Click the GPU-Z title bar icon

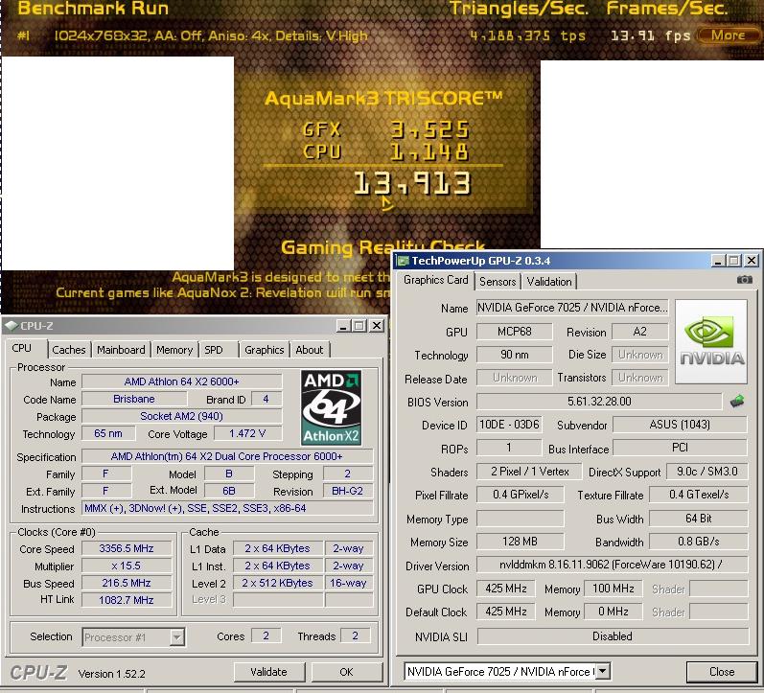403,261
